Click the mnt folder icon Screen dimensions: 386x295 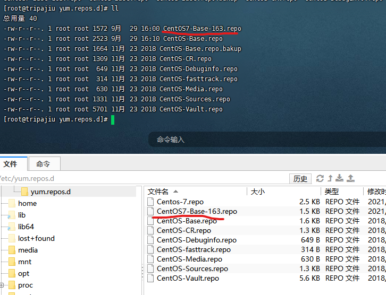click(12, 262)
